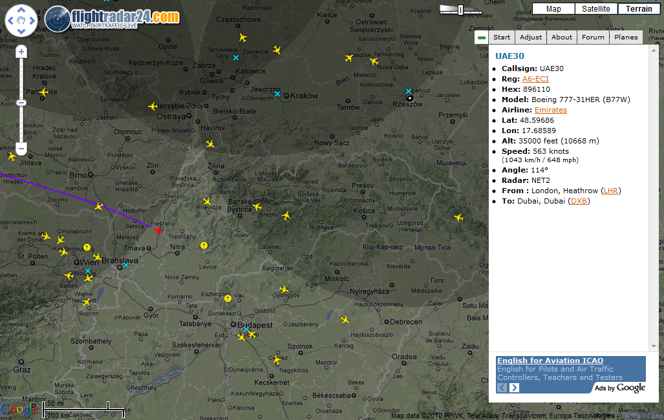Select the yellow plane near Gyöngyös
This screenshot has height=420, width=664.
pos(284,289)
